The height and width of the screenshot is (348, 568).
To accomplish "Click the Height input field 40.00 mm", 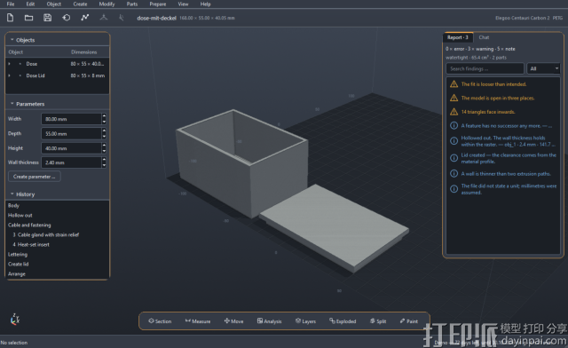I will click(x=71, y=148).
